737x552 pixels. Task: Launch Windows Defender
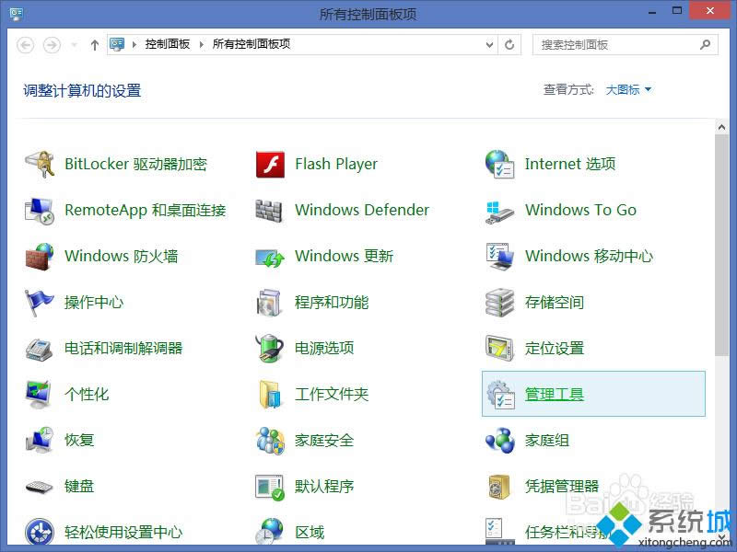pos(361,210)
